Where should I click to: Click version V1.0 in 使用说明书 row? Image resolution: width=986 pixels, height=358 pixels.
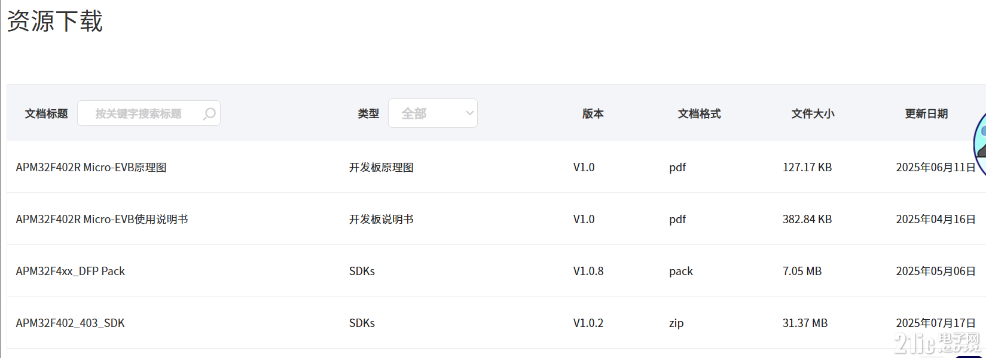tap(584, 220)
